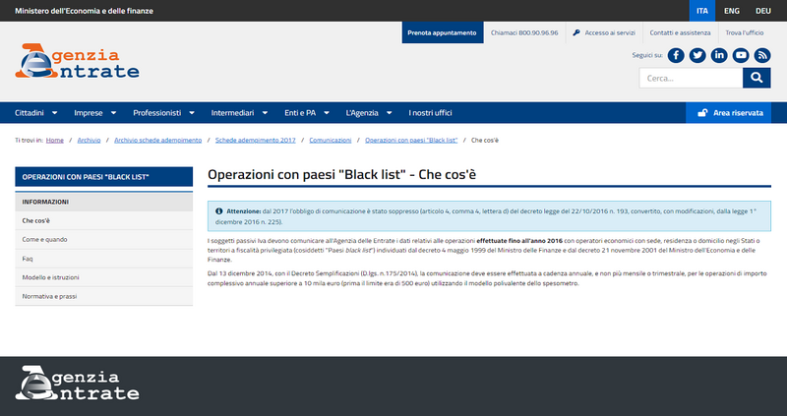787x416 pixels.
Task: Click Chiamaci 800.90.96.96 link
Action: [524, 32]
